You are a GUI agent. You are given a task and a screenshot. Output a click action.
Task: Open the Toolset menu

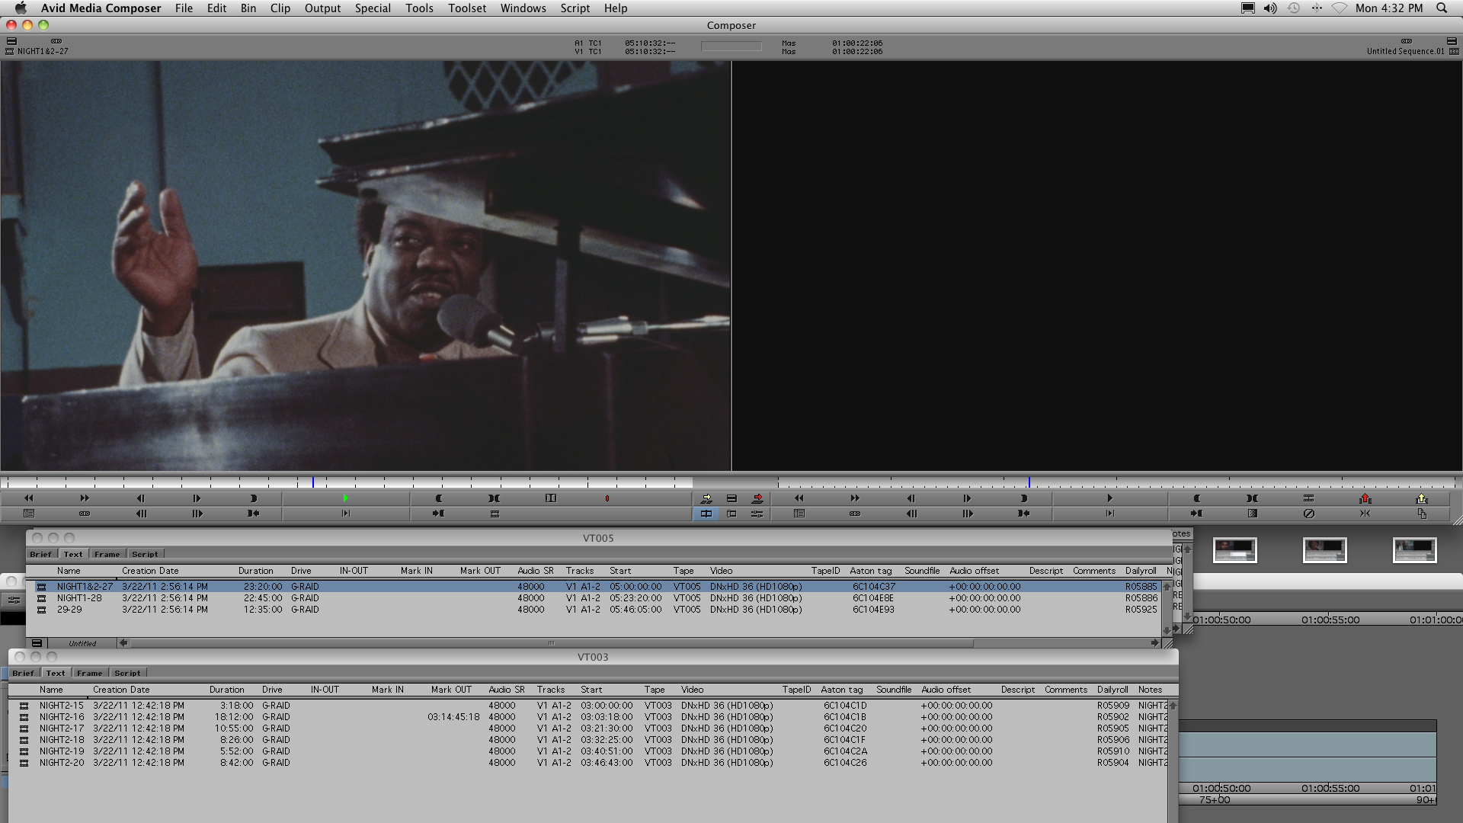pos(466,8)
